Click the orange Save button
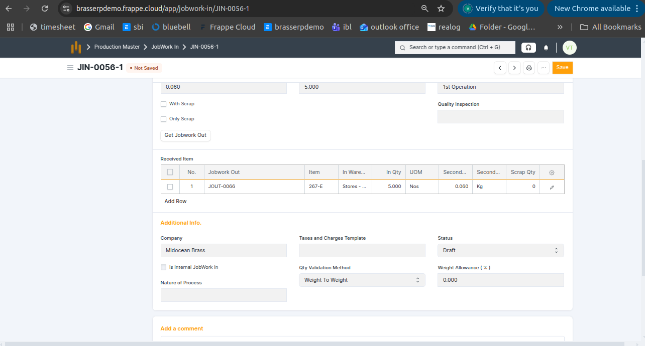 (x=562, y=68)
